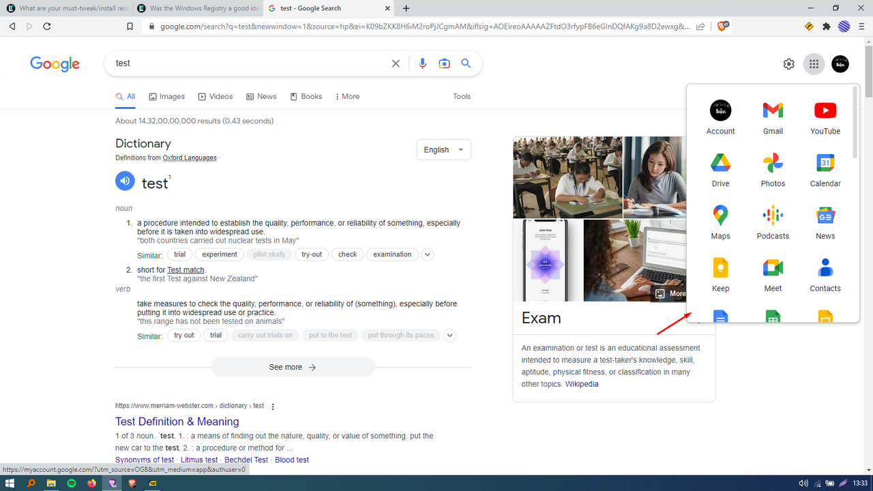Open the Wikipedia link in Exam panel
873x491 pixels.
point(582,384)
